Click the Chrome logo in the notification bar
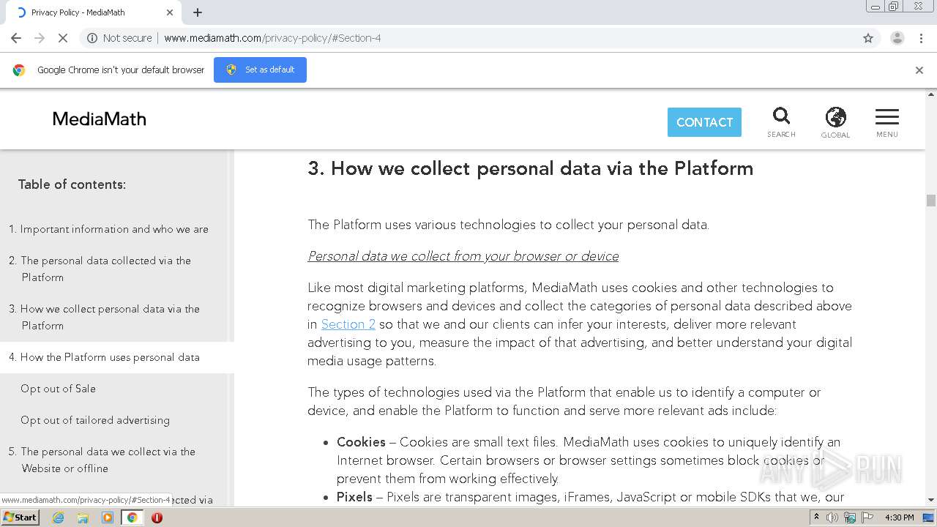The width and height of the screenshot is (937, 527). [x=19, y=70]
